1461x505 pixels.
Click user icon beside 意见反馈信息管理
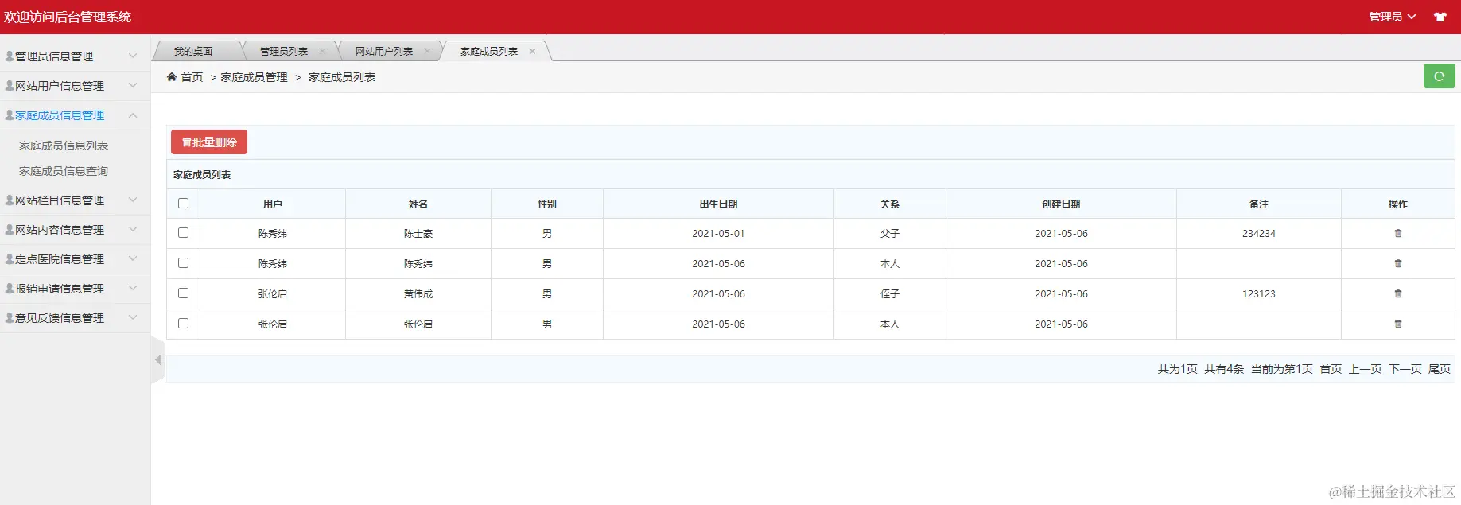point(10,318)
